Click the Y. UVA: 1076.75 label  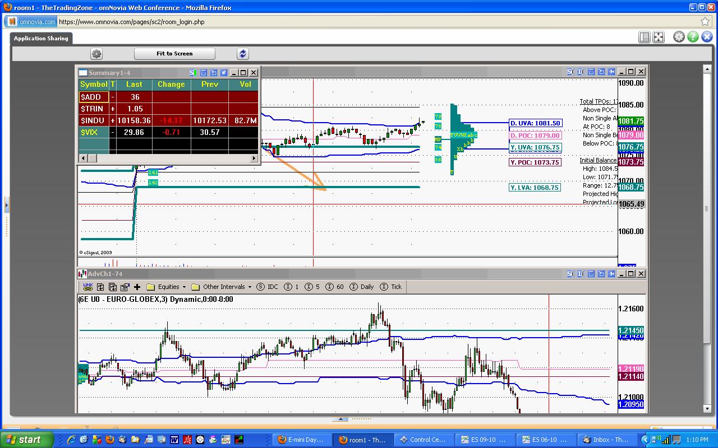click(x=535, y=148)
